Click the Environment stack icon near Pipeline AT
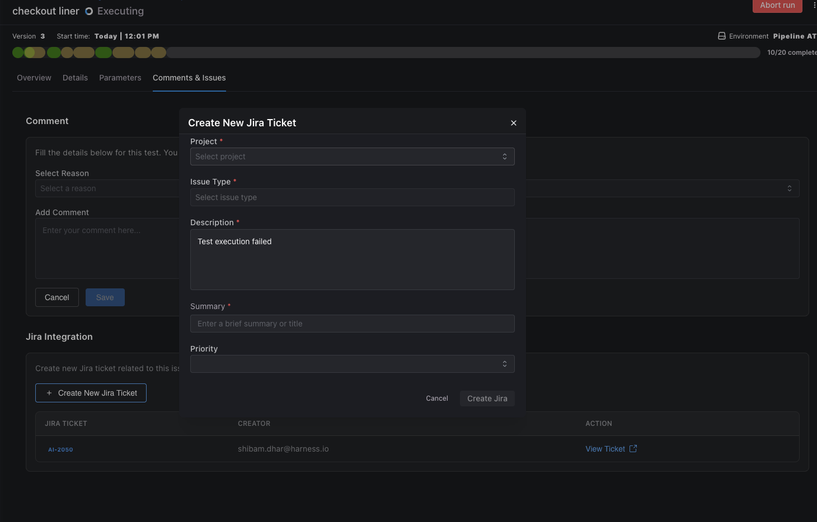817x522 pixels. point(721,36)
